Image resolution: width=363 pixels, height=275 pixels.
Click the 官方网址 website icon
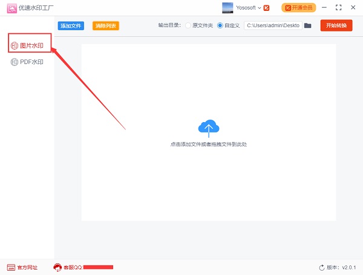(x=11, y=267)
